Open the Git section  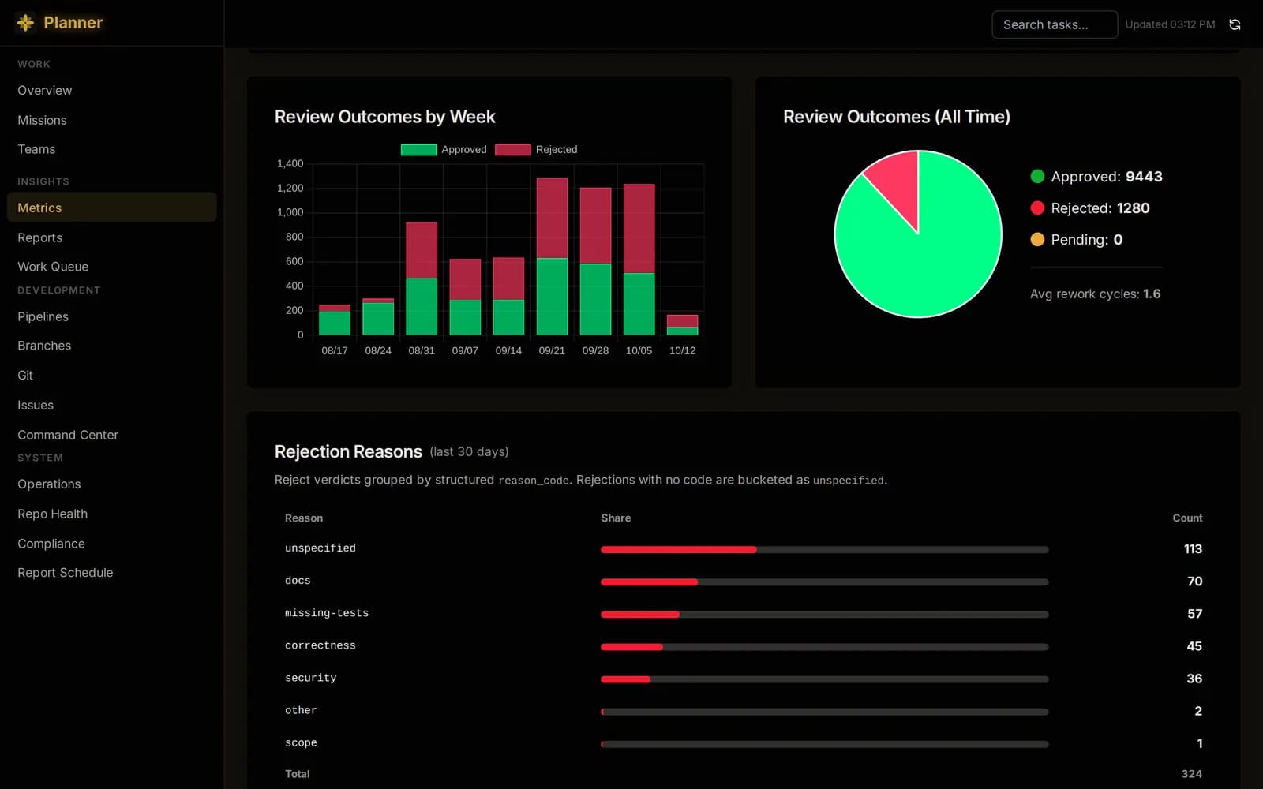[25, 376]
